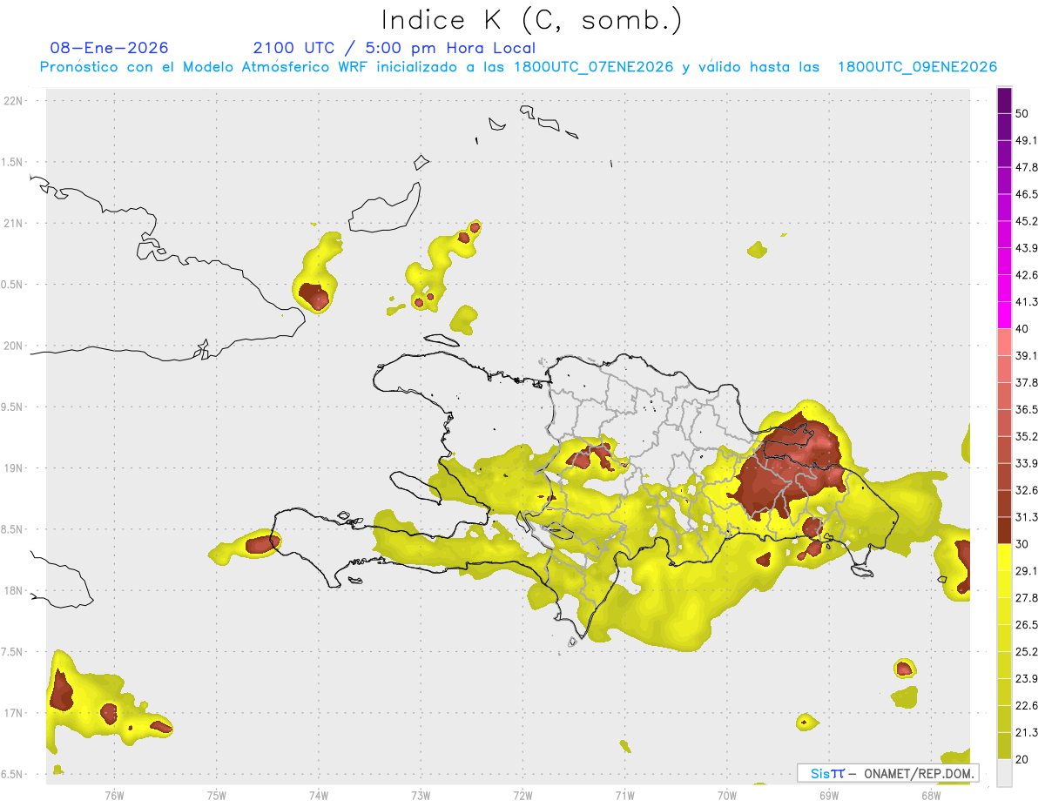Click the yellow swatch between 29.1 and 30
Viewport: 1045px width, 807px height.
click(x=1004, y=557)
